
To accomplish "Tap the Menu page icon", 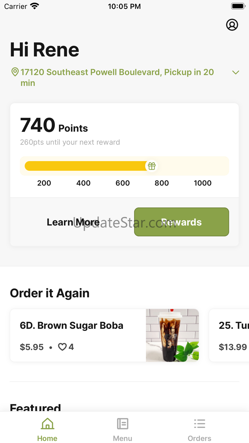I will (x=123, y=424).
